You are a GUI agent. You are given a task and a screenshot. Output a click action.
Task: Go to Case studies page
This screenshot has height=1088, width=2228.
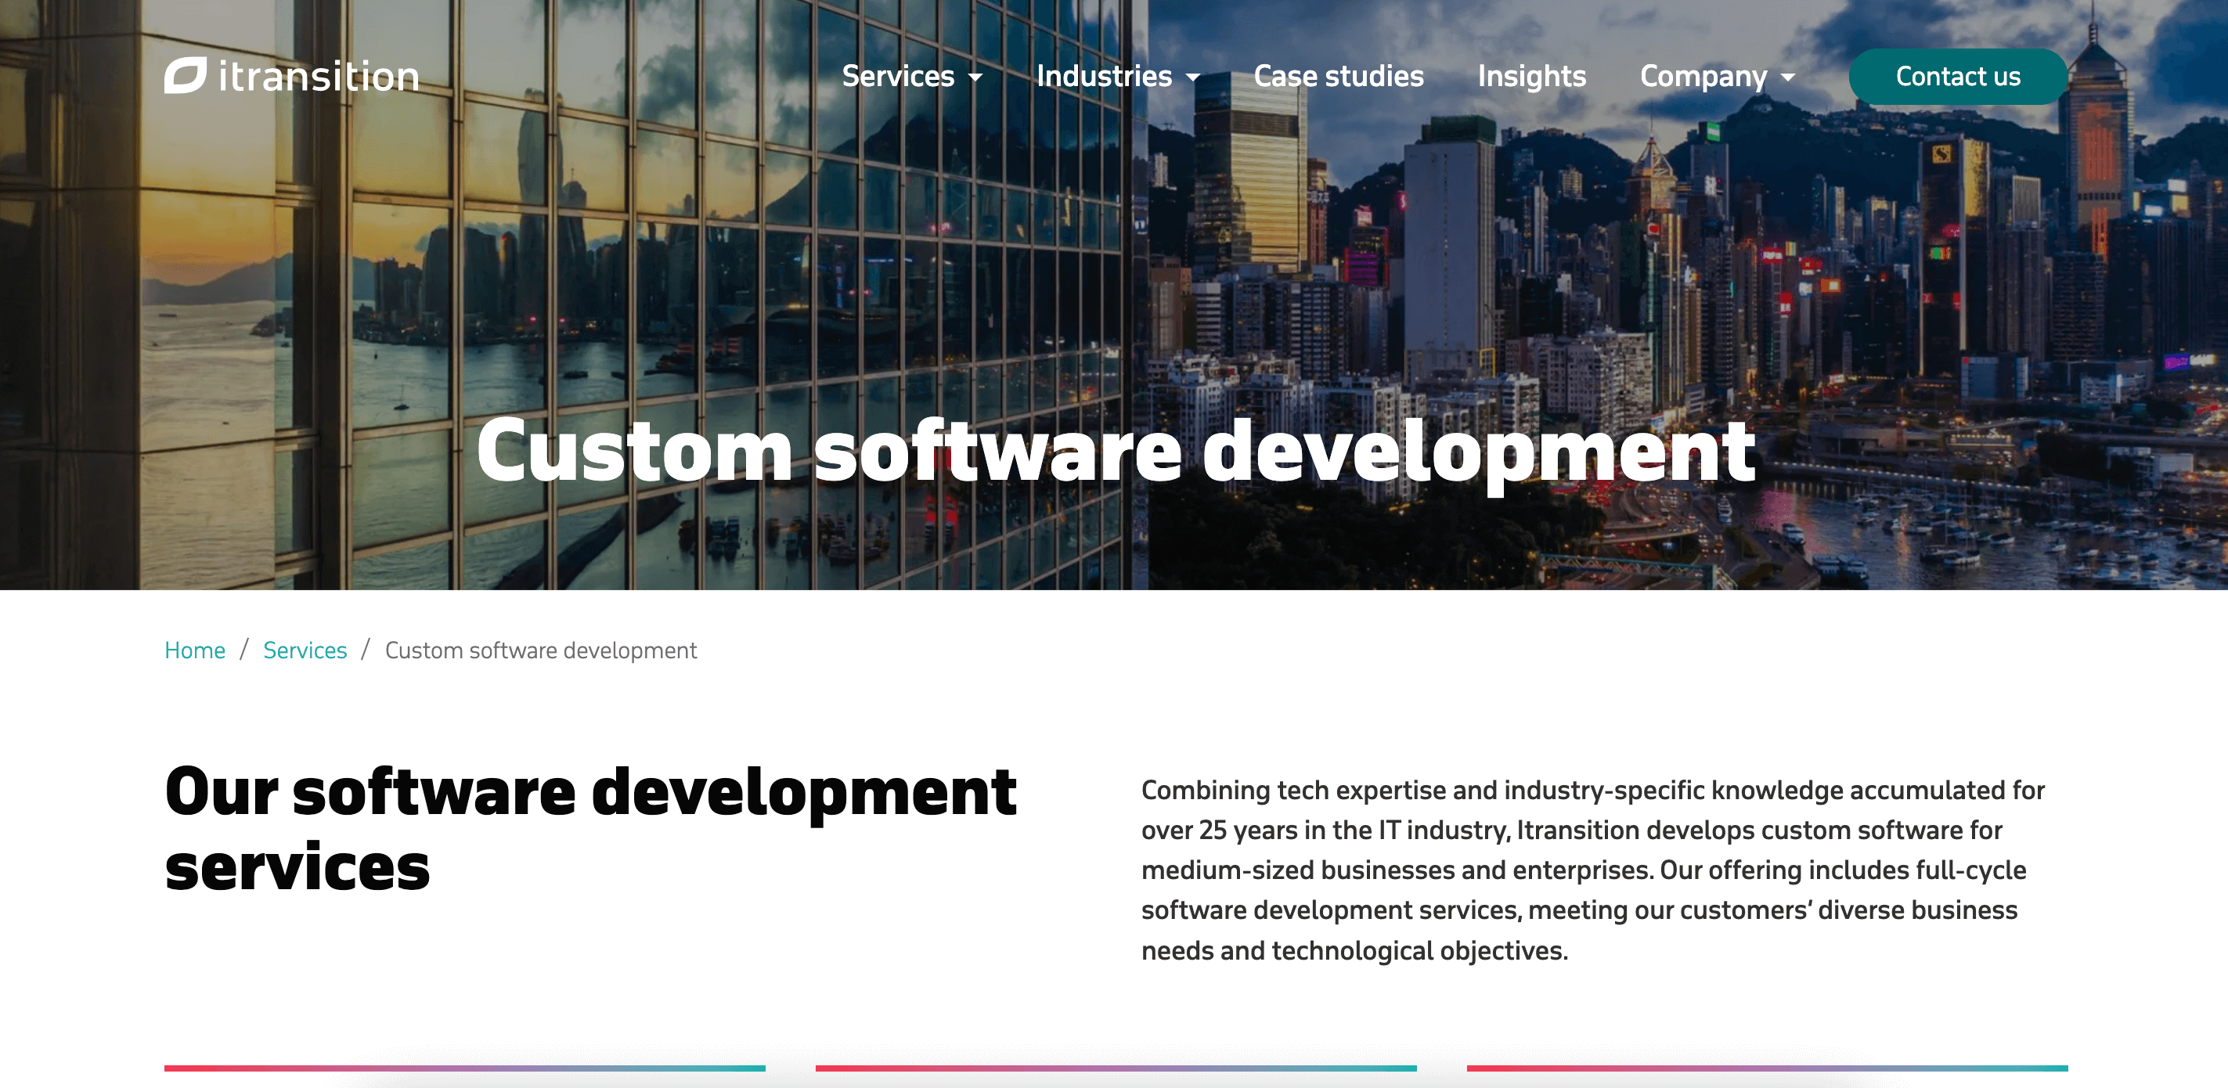(1338, 76)
